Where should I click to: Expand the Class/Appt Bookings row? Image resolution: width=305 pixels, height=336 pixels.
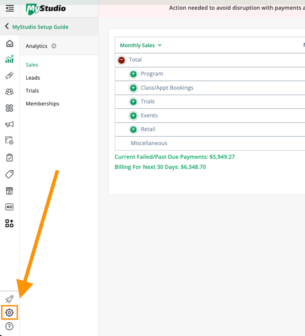133,88
